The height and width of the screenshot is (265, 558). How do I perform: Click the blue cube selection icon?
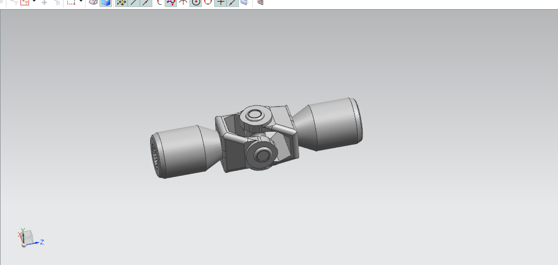click(x=105, y=2)
